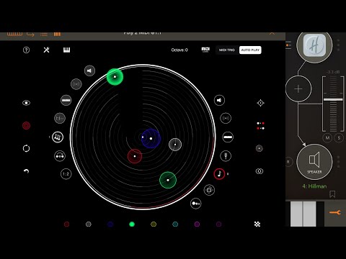This screenshot has height=259, width=346.
Task: Click the fading dots trail icon
Action: (195, 204)
